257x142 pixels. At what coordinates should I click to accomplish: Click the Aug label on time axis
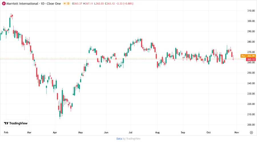[157, 132]
